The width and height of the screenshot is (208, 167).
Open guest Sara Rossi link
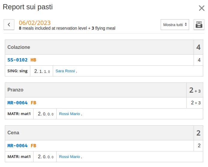(x=65, y=71)
